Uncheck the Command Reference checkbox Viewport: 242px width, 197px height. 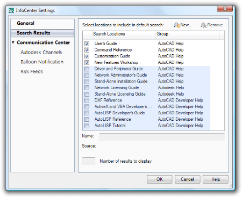87,50
